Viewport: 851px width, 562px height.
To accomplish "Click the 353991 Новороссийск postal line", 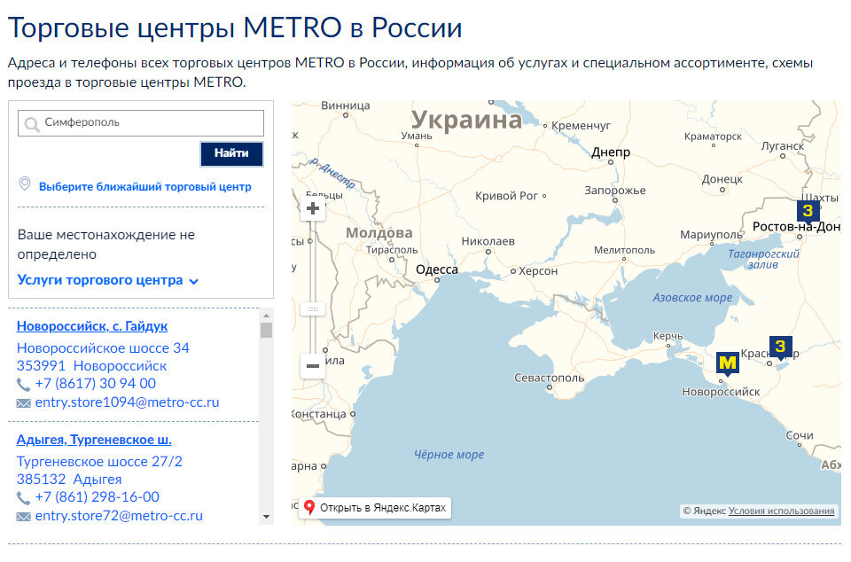I will 91,365.
